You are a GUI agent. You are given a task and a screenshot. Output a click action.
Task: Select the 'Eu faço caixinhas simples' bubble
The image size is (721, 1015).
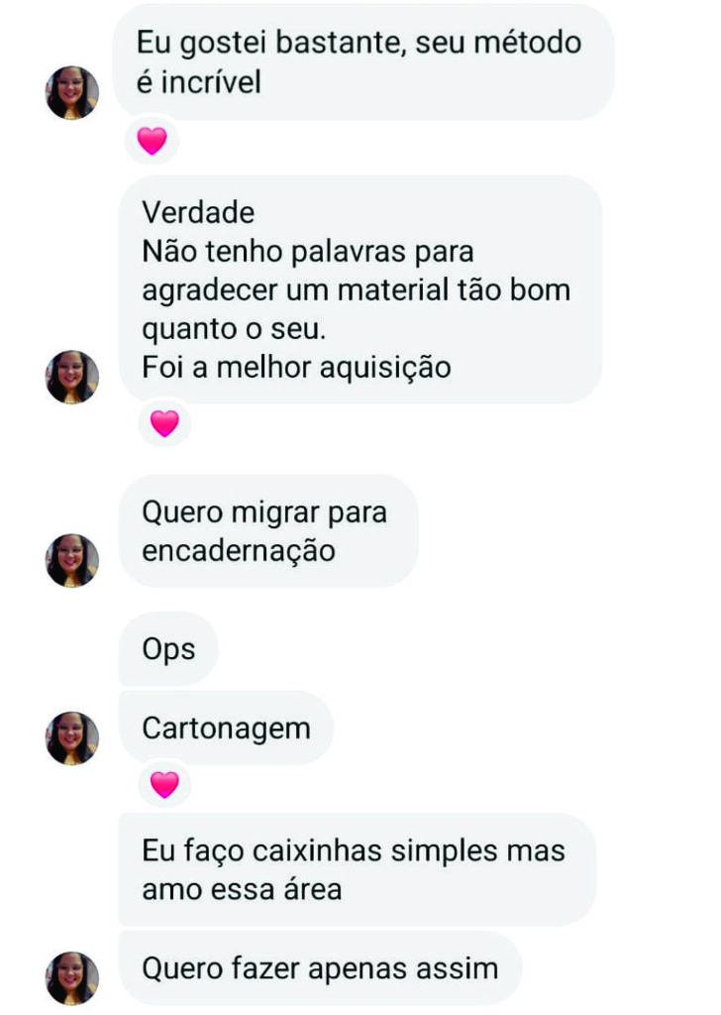[358, 869]
